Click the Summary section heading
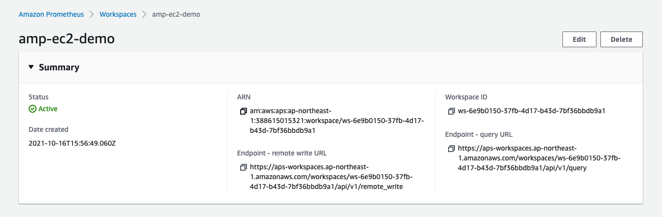This screenshot has height=217, width=662. pos(59,67)
